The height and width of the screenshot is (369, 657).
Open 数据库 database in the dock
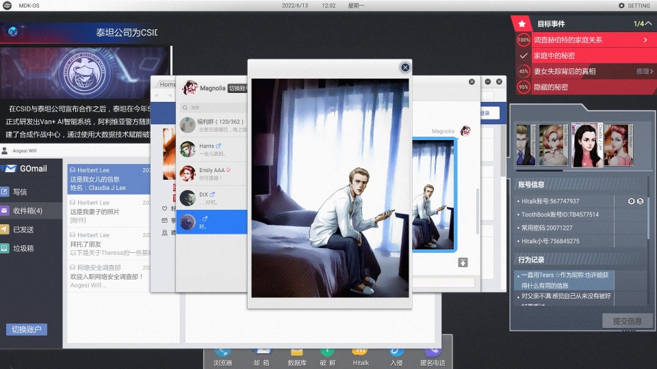pyautogui.click(x=296, y=357)
